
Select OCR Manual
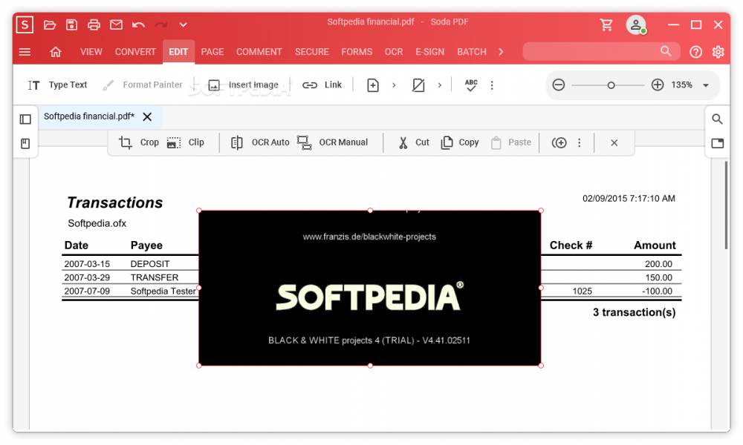click(x=333, y=142)
